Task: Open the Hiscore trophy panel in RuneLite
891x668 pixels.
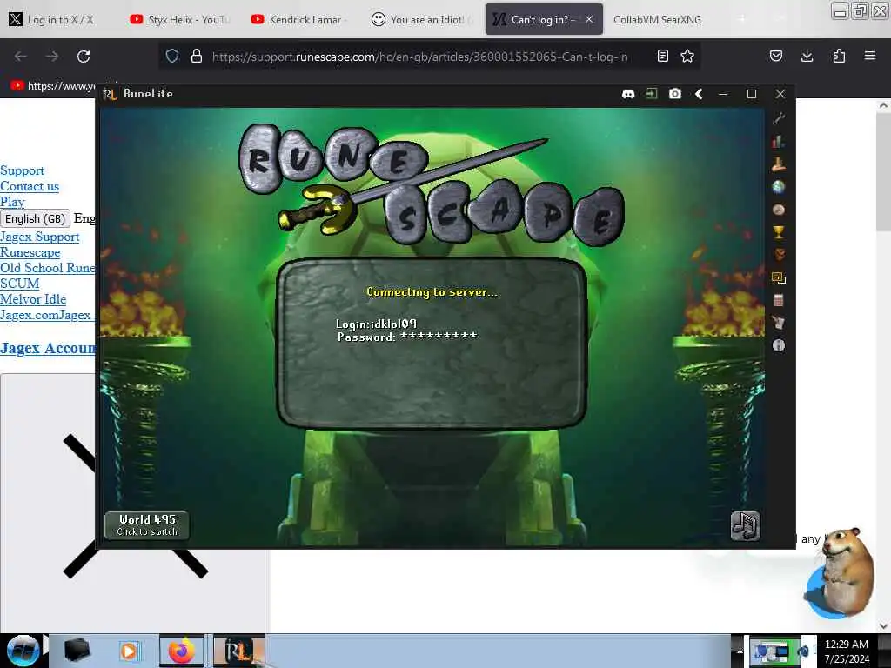Action: pos(779,231)
